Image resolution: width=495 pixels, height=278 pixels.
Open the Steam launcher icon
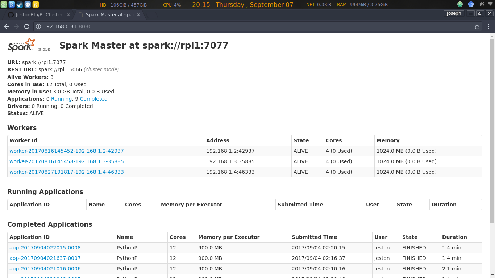coord(20,5)
